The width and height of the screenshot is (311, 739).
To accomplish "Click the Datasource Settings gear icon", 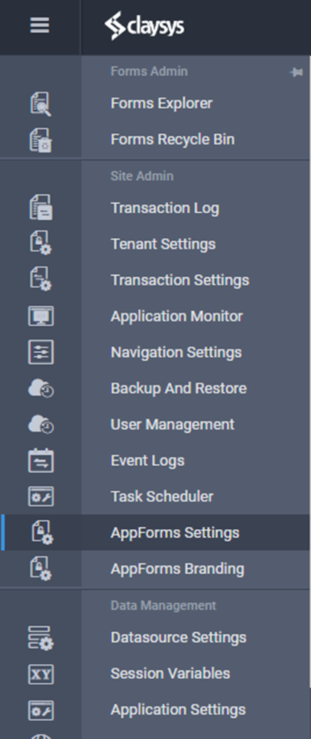I will coord(40,638).
